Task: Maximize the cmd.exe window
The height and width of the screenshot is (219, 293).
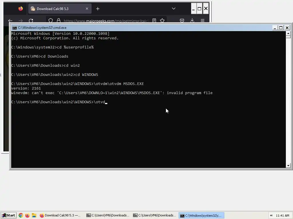Action: (281, 28)
